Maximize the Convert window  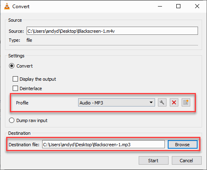(x=178, y=6)
